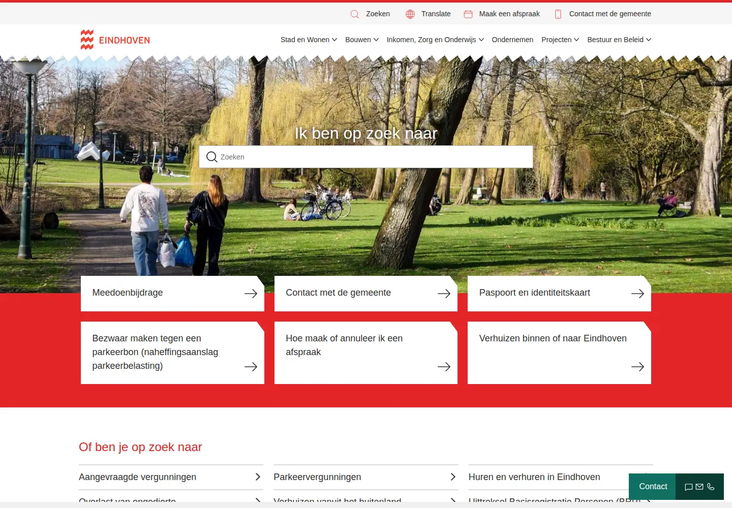Screen dimensions: 732x508
Task: Open Verhuizen binnen of naar Eindhoven title
Action: (553, 338)
